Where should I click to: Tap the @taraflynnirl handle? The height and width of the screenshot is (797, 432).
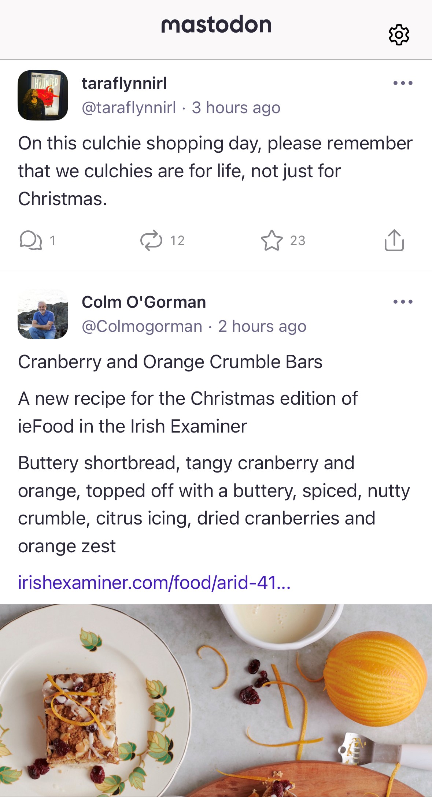(129, 108)
